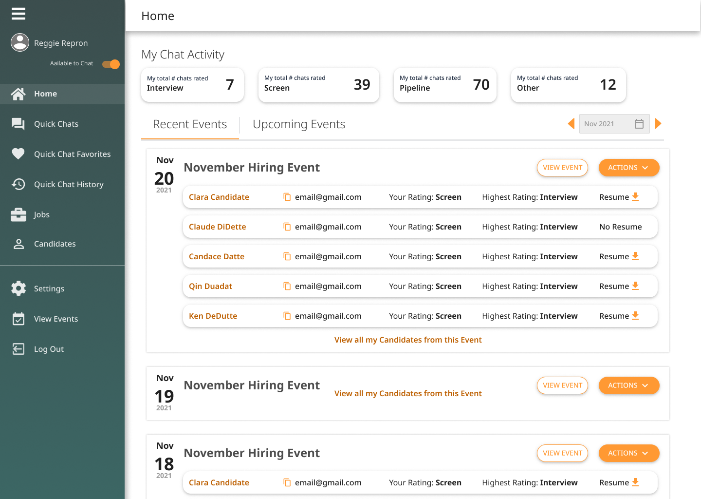Viewport: 701px width, 499px height.
Task: Click the Settings gear icon
Action: (x=18, y=288)
